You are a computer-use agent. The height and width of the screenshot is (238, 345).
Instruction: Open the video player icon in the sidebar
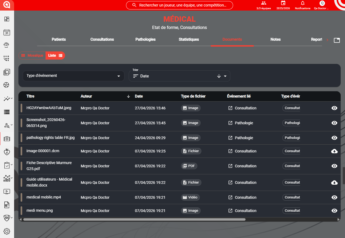coord(7,191)
